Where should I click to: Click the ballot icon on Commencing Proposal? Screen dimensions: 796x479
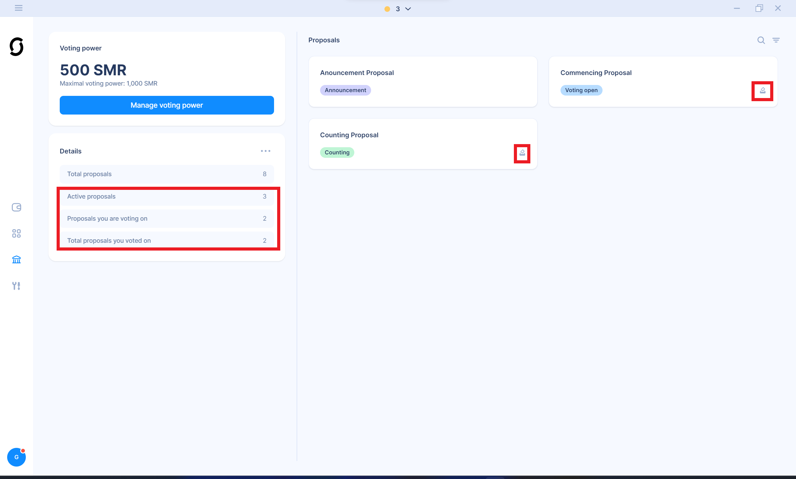pyautogui.click(x=762, y=91)
